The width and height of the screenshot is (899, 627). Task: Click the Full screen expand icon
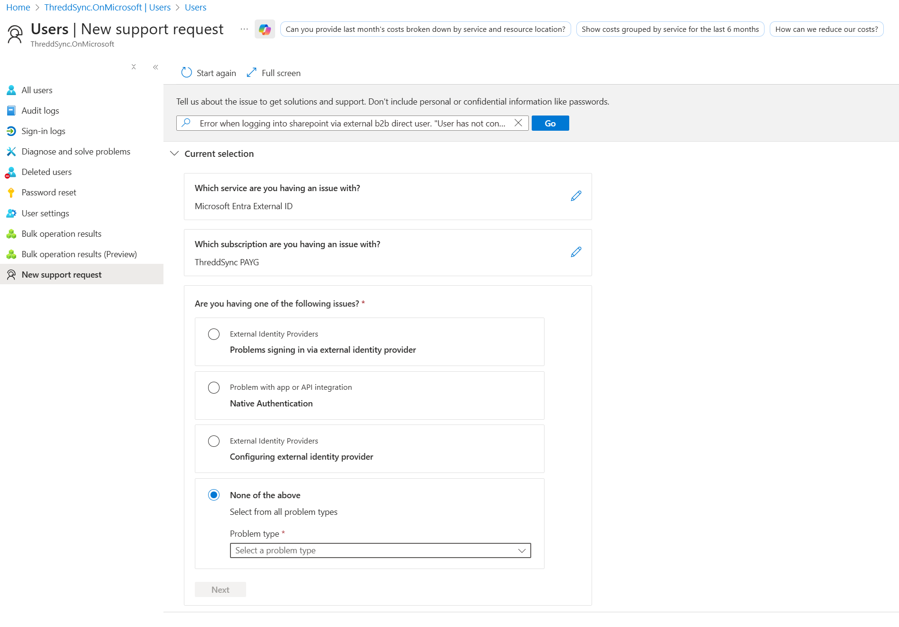pos(252,73)
